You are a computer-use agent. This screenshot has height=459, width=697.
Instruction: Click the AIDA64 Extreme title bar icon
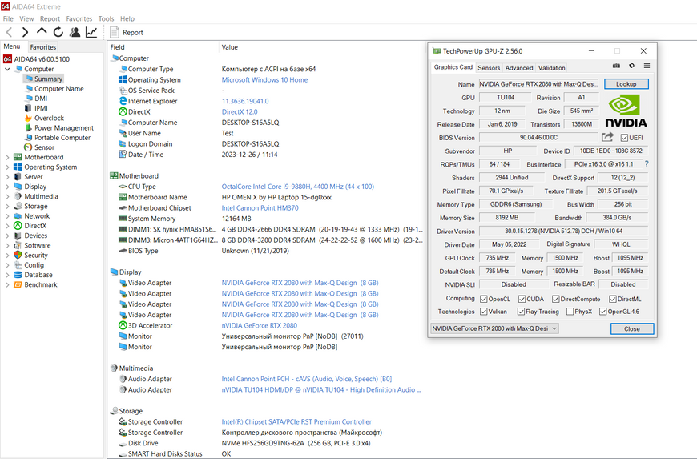click(x=5, y=6)
